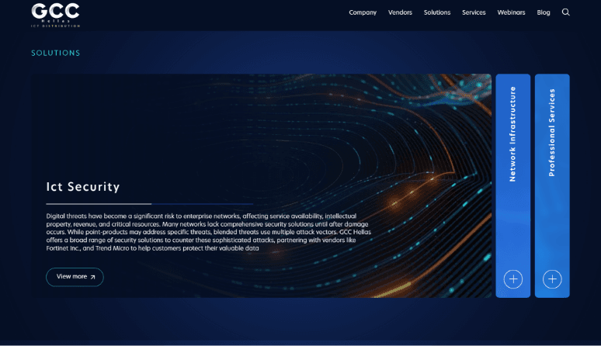
Task: Click the GCC Hellas logo
Action: (55, 12)
